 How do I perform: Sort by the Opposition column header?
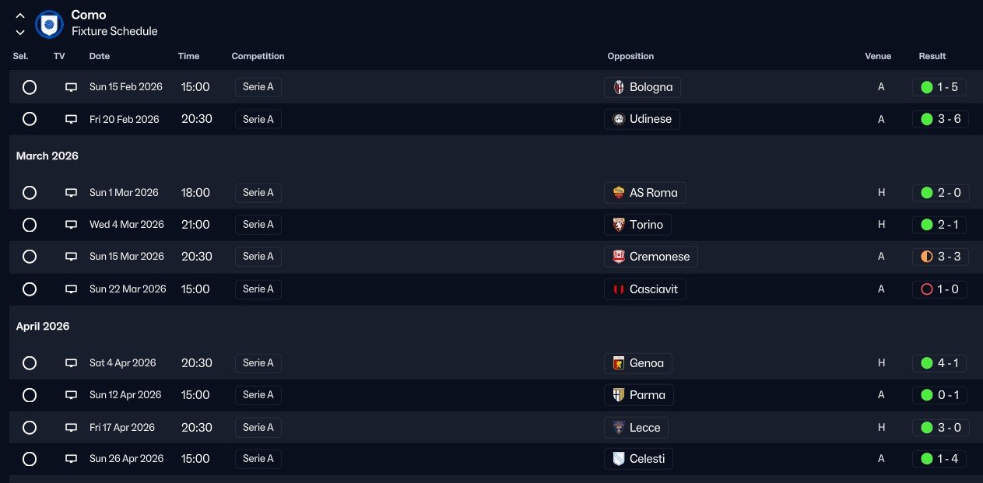(630, 56)
